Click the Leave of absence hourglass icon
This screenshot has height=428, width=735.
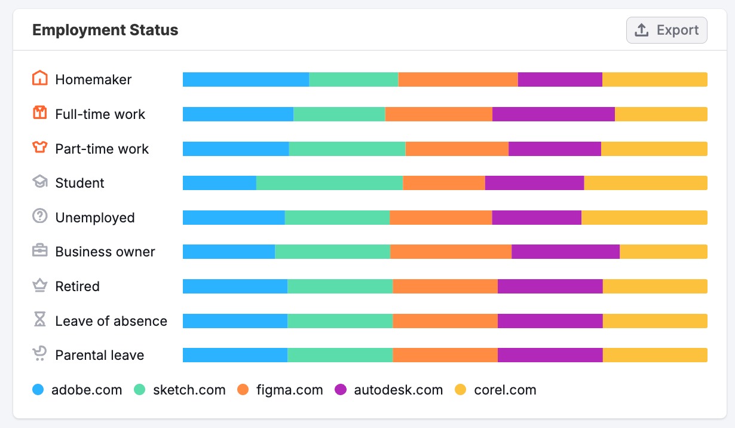coord(39,320)
